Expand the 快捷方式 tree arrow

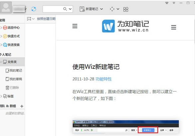1,36
